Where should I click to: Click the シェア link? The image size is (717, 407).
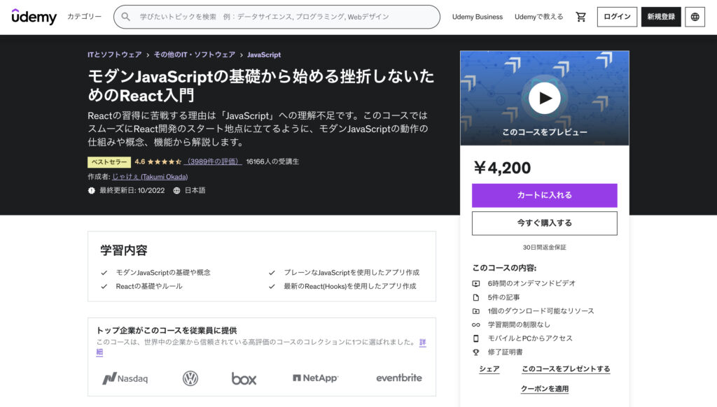[489, 369]
